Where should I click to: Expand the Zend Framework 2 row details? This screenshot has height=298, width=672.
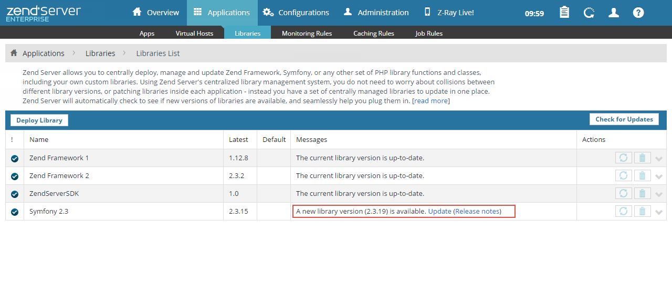click(659, 176)
